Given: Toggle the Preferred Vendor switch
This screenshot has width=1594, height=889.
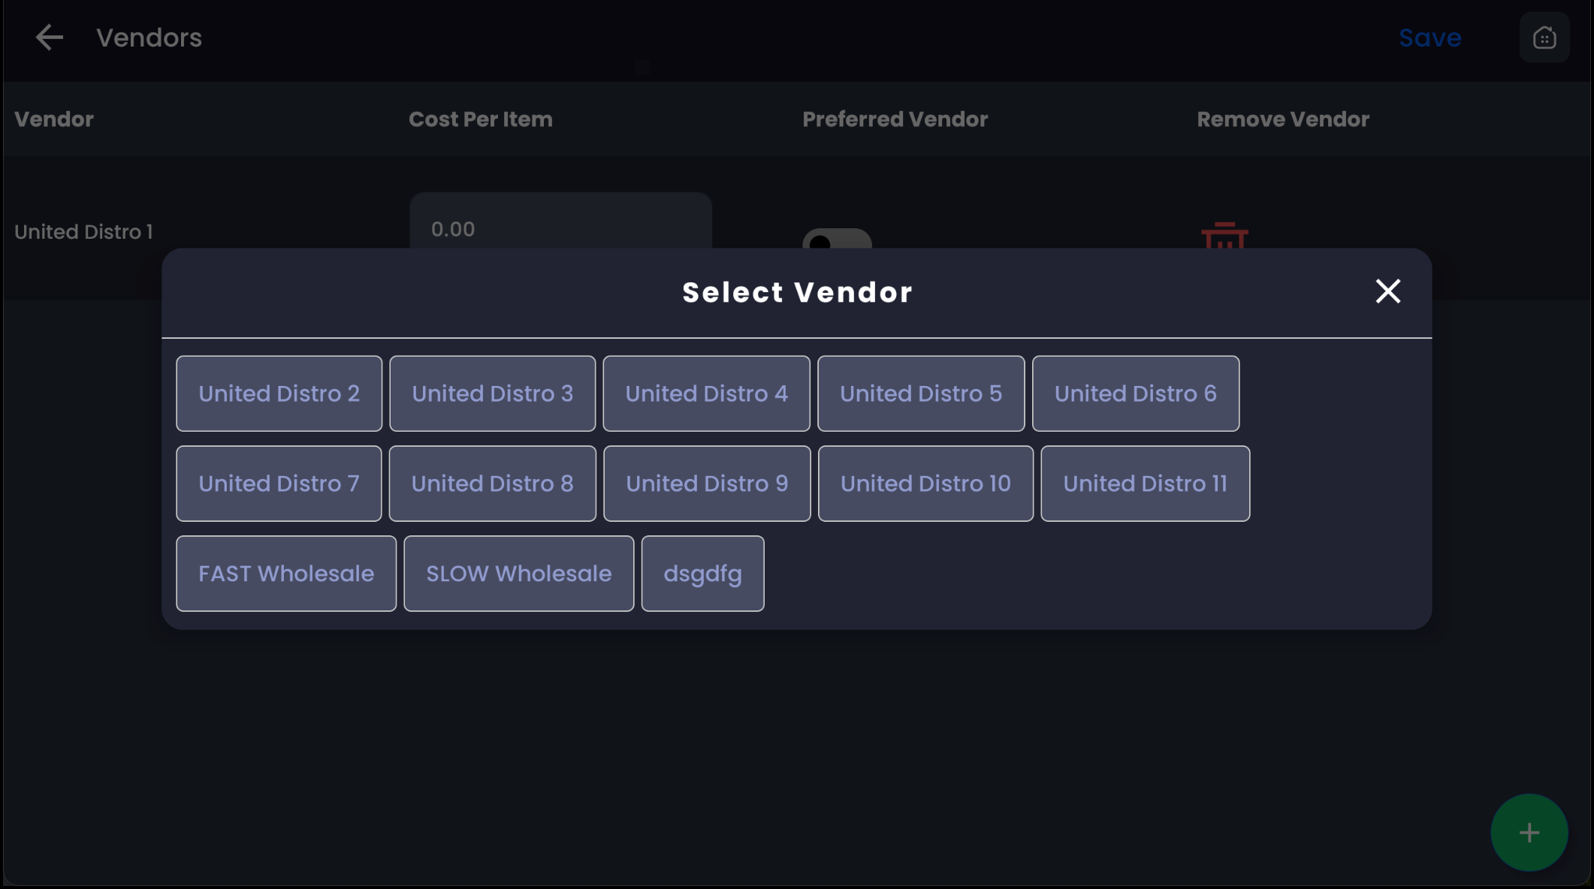Looking at the screenshot, I should click(x=836, y=240).
